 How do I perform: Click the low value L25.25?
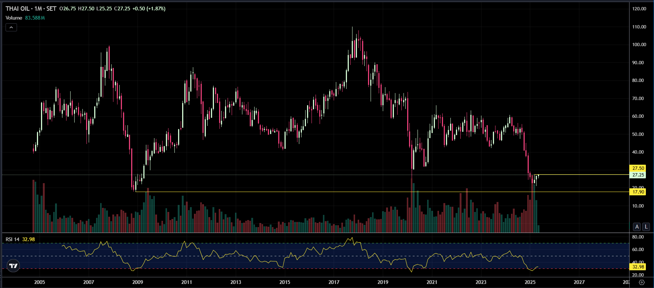tap(104, 8)
